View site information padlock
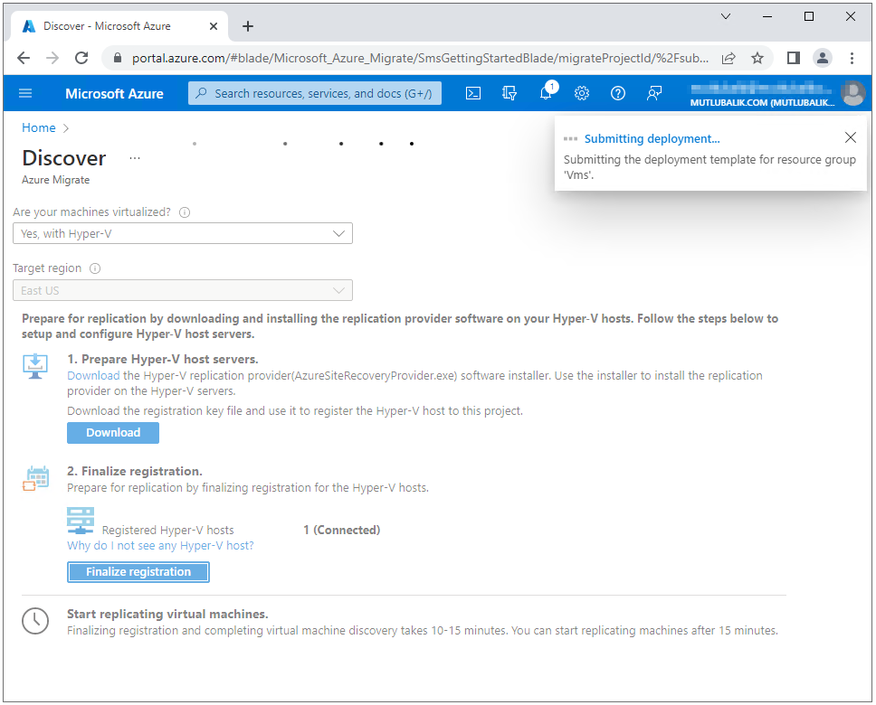 (x=118, y=58)
